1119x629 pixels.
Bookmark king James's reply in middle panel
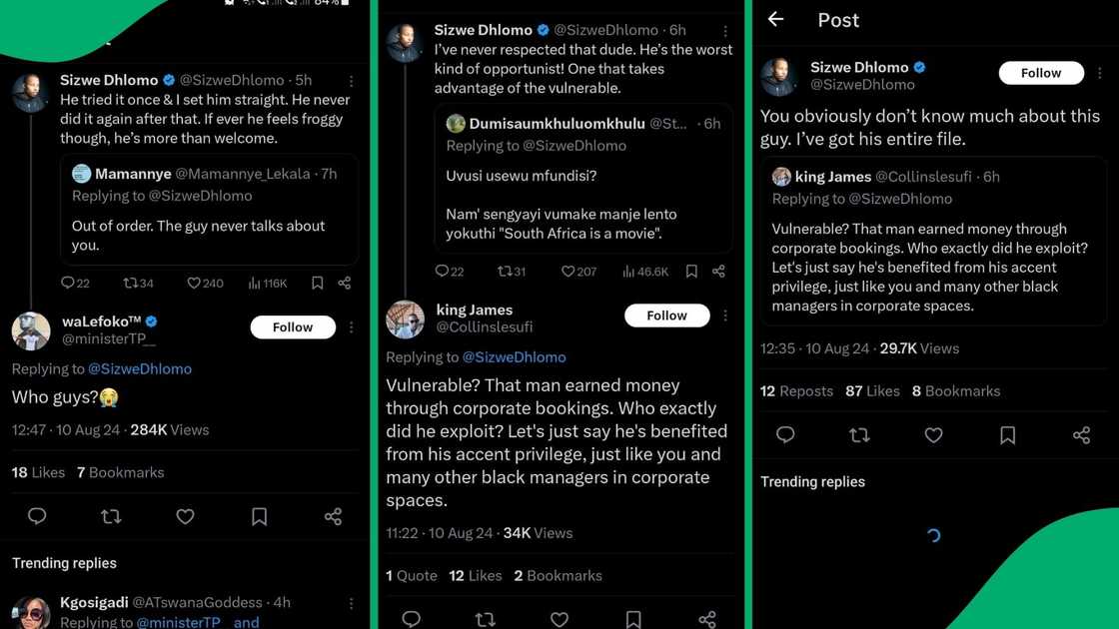tap(632, 620)
